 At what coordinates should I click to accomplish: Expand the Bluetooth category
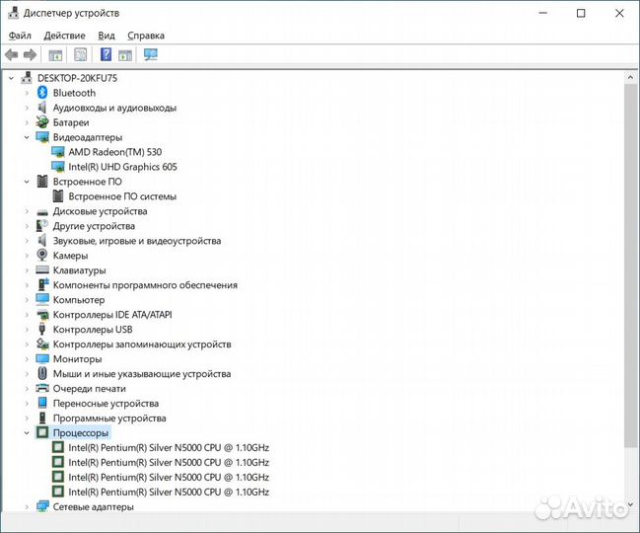27,93
